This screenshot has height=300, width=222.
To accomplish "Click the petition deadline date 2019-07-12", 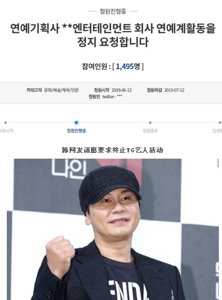I will (174, 90).
